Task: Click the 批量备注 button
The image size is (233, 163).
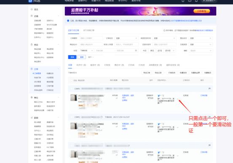Action: click(x=208, y=73)
